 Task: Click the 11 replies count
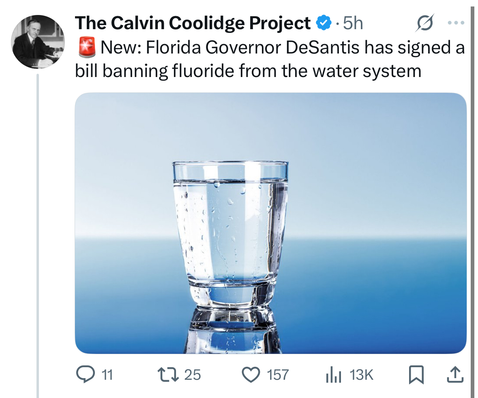[107, 375]
